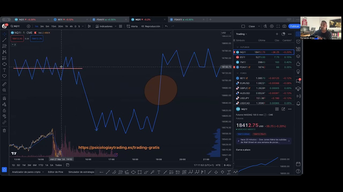Toggle hide all drawings eye icon
Screen dimensions: 343x192
click(x=4, y=116)
